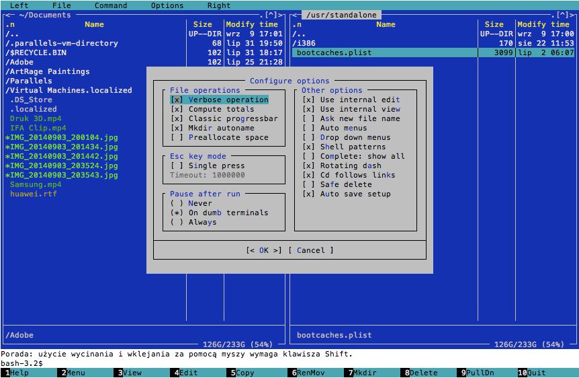Select Samsung.mp4 file
This screenshot has width=579, height=378.
coord(36,184)
